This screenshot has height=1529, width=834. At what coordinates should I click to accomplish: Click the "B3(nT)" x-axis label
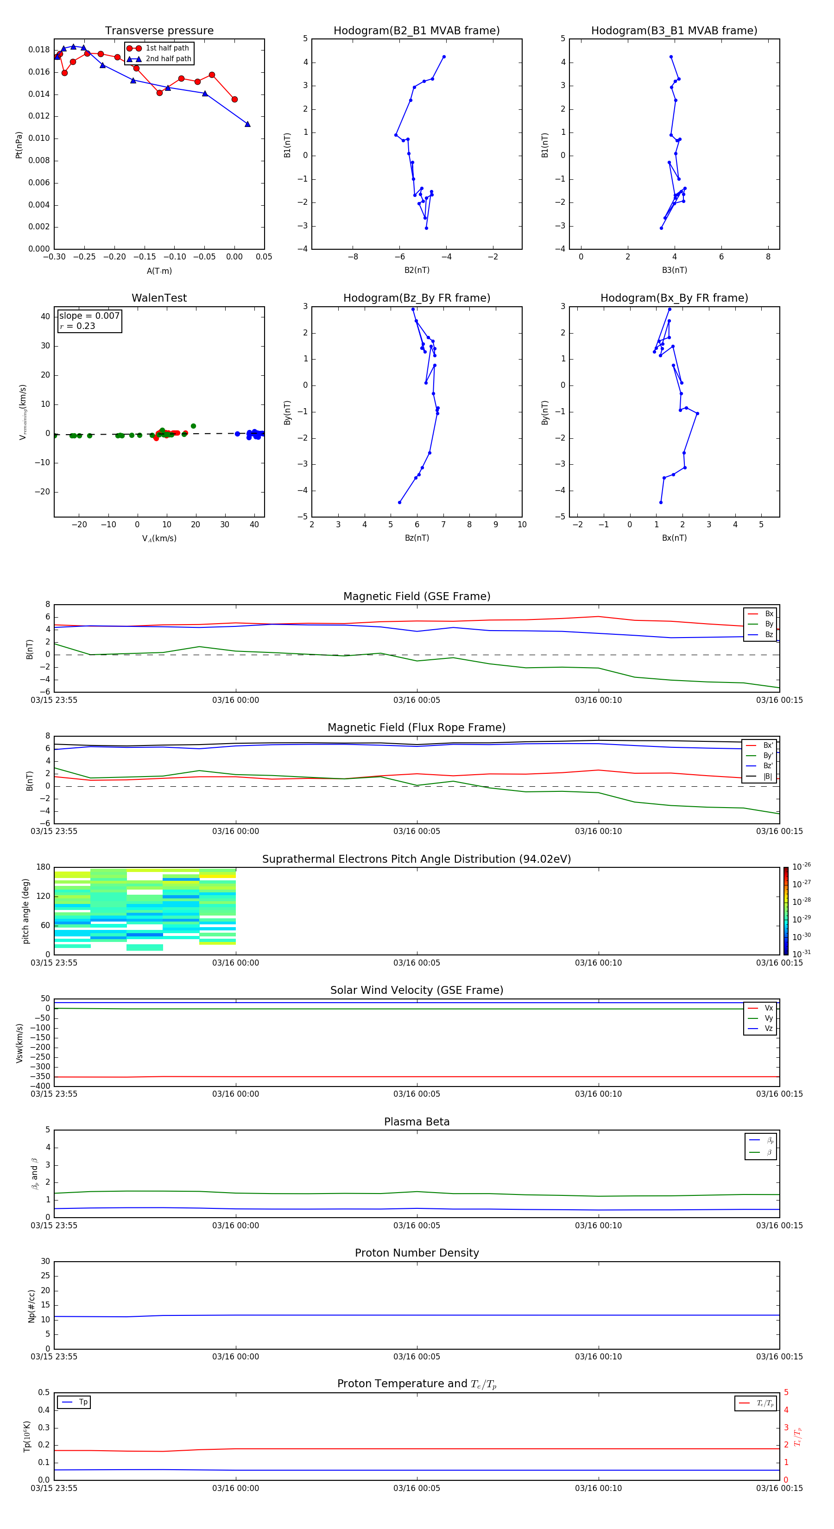(x=674, y=270)
